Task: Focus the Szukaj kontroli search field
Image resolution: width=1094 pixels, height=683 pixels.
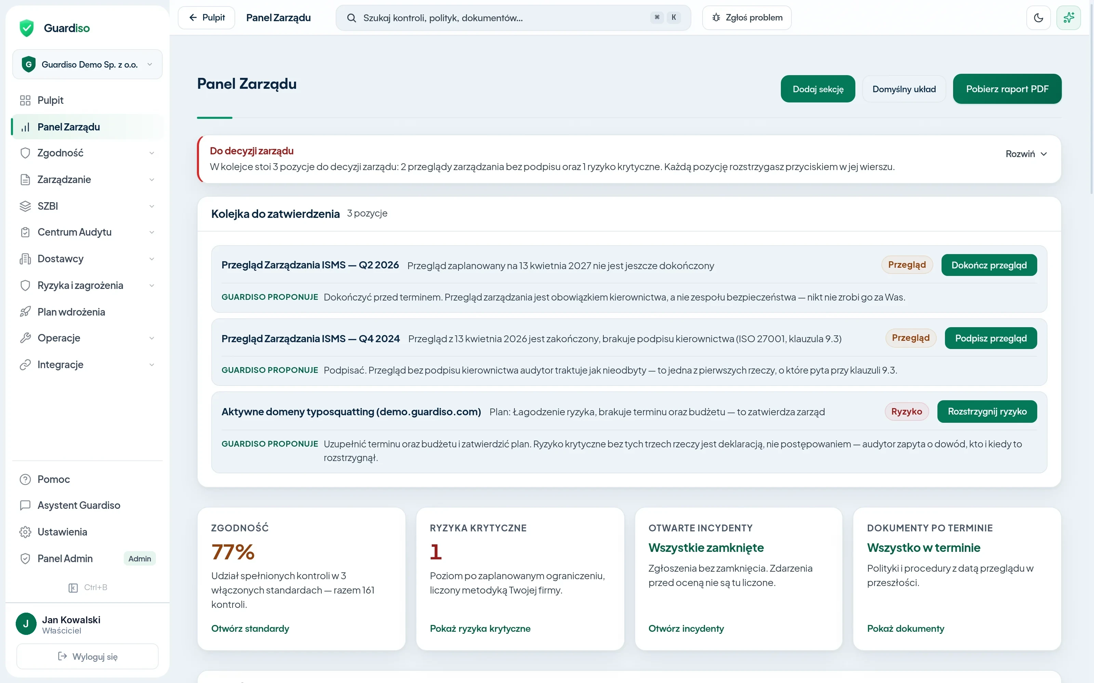Action: [x=513, y=18]
